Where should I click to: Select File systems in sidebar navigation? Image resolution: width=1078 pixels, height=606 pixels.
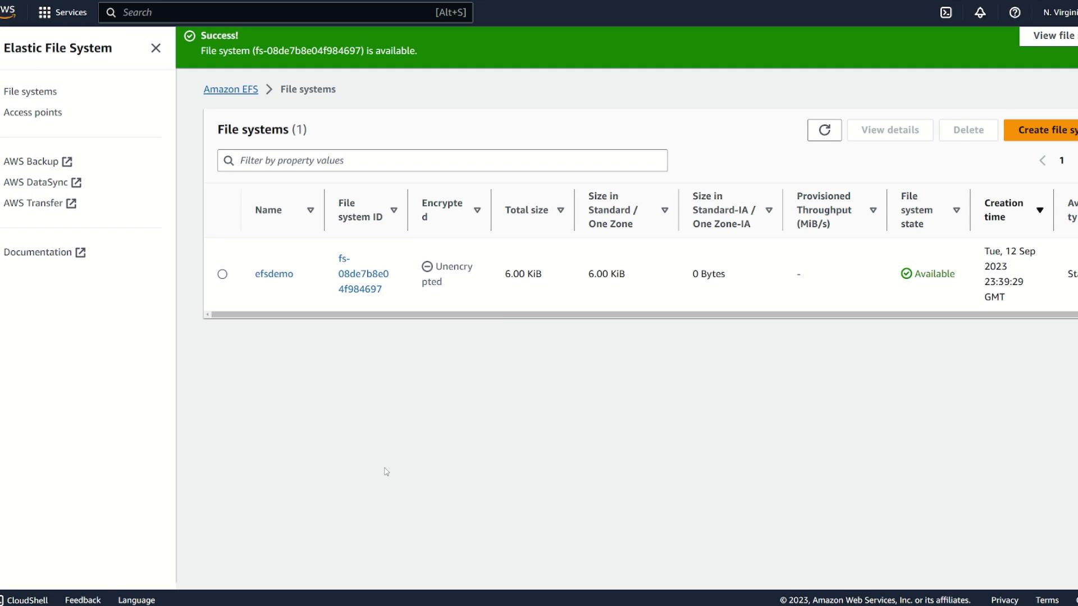[x=30, y=91]
